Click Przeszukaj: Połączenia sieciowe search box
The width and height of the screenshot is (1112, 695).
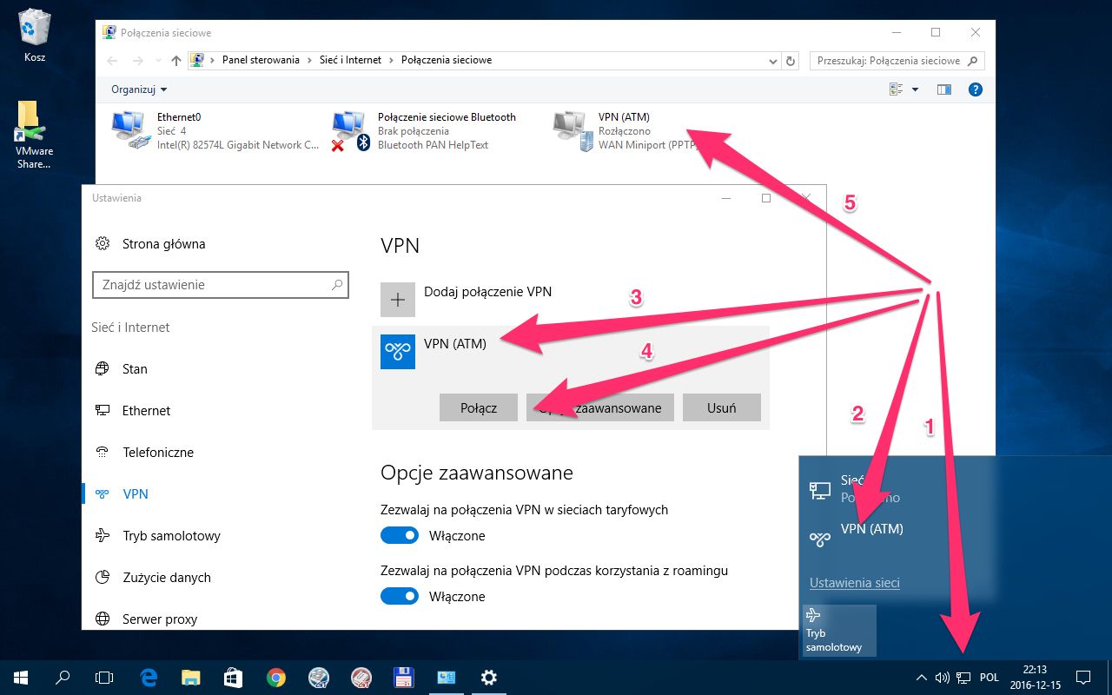tap(897, 61)
